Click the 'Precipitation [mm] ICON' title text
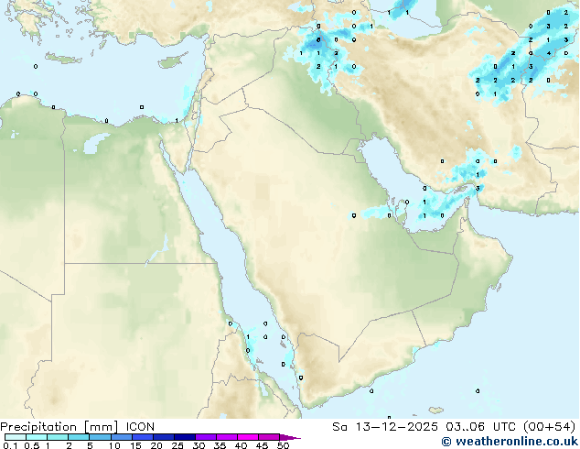Screen dimensions: 580x449 (78, 427)
